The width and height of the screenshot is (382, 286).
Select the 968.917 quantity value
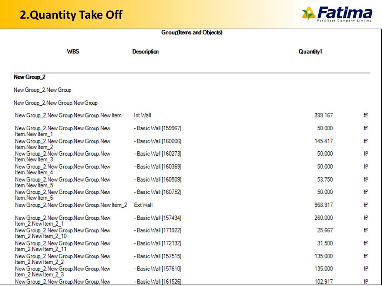(x=324, y=205)
